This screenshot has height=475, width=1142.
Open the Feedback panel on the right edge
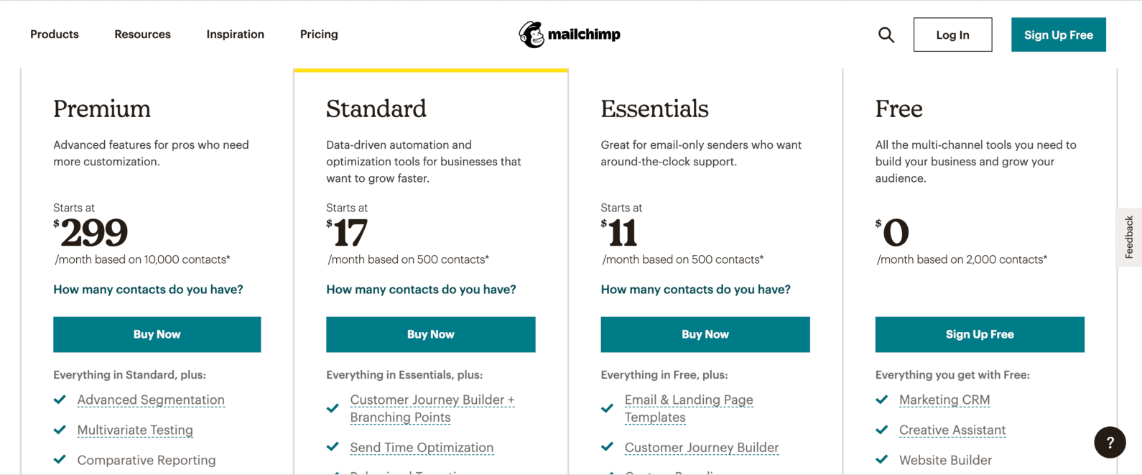[1130, 237]
